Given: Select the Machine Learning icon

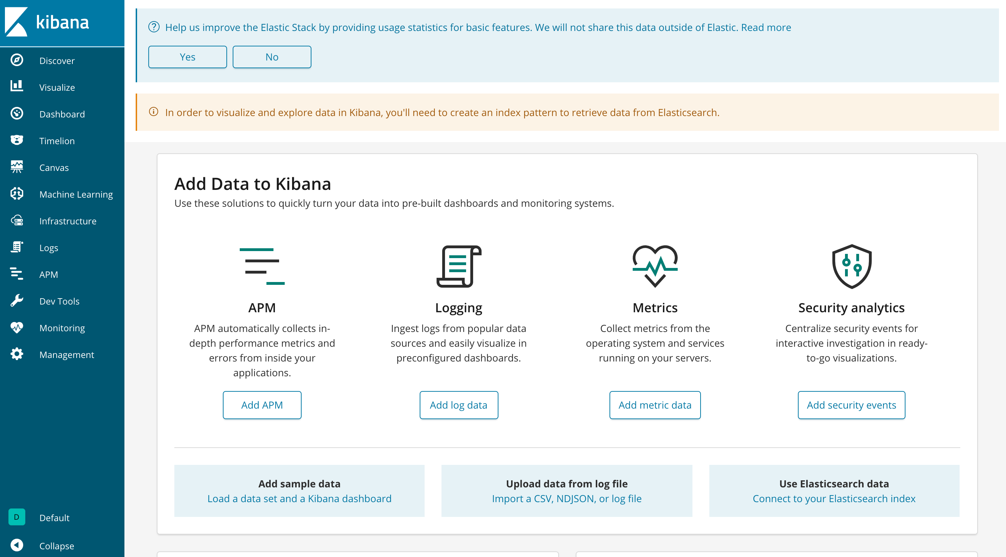Looking at the screenshot, I should 17,194.
